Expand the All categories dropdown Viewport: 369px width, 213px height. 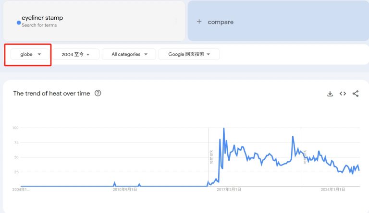point(129,54)
